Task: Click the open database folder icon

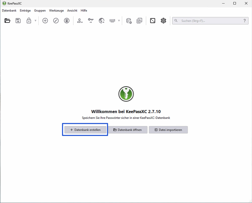Action: click(7, 21)
